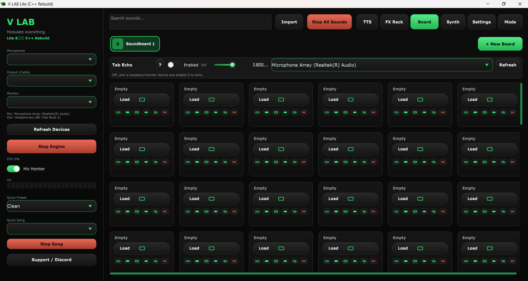
Task: Click Refresh Devices in the sidebar
Action: point(52,129)
